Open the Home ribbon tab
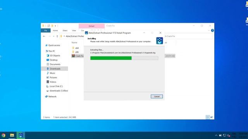This screenshot has width=248, height=139. [x=55, y=31]
